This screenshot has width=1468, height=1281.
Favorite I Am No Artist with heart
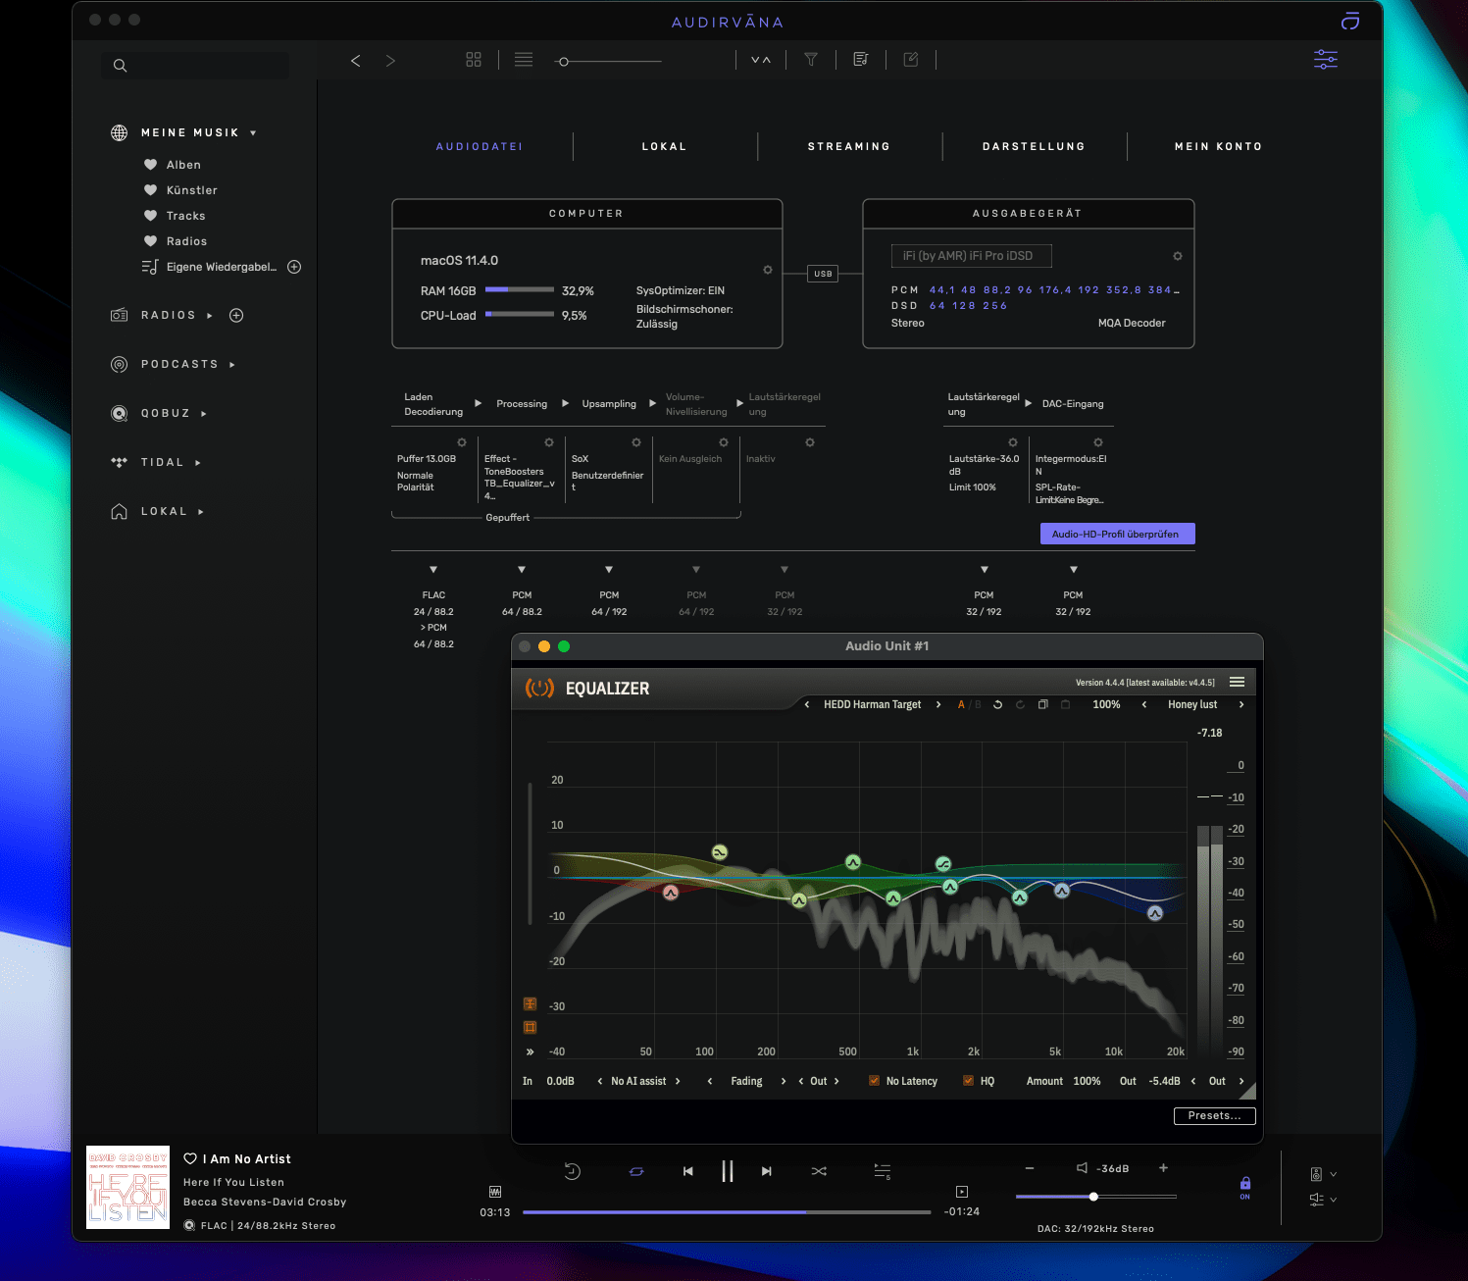pyautogui.click(x=190, y=1158)
